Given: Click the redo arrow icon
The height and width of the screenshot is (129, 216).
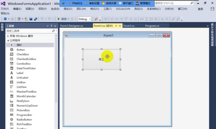Looking at the screenshot, I should [49, 19].
